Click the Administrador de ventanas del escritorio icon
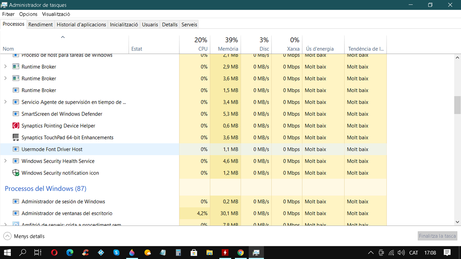Viewport: 461px width, 259px height. coord(16,213)
